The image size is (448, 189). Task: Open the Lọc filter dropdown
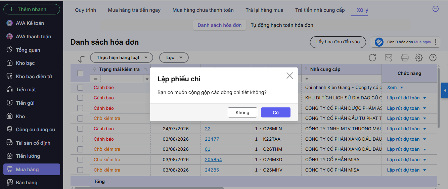[x=174, y=58]
